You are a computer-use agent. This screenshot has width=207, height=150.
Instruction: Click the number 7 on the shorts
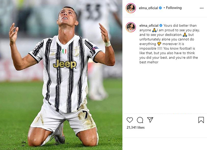85,115
